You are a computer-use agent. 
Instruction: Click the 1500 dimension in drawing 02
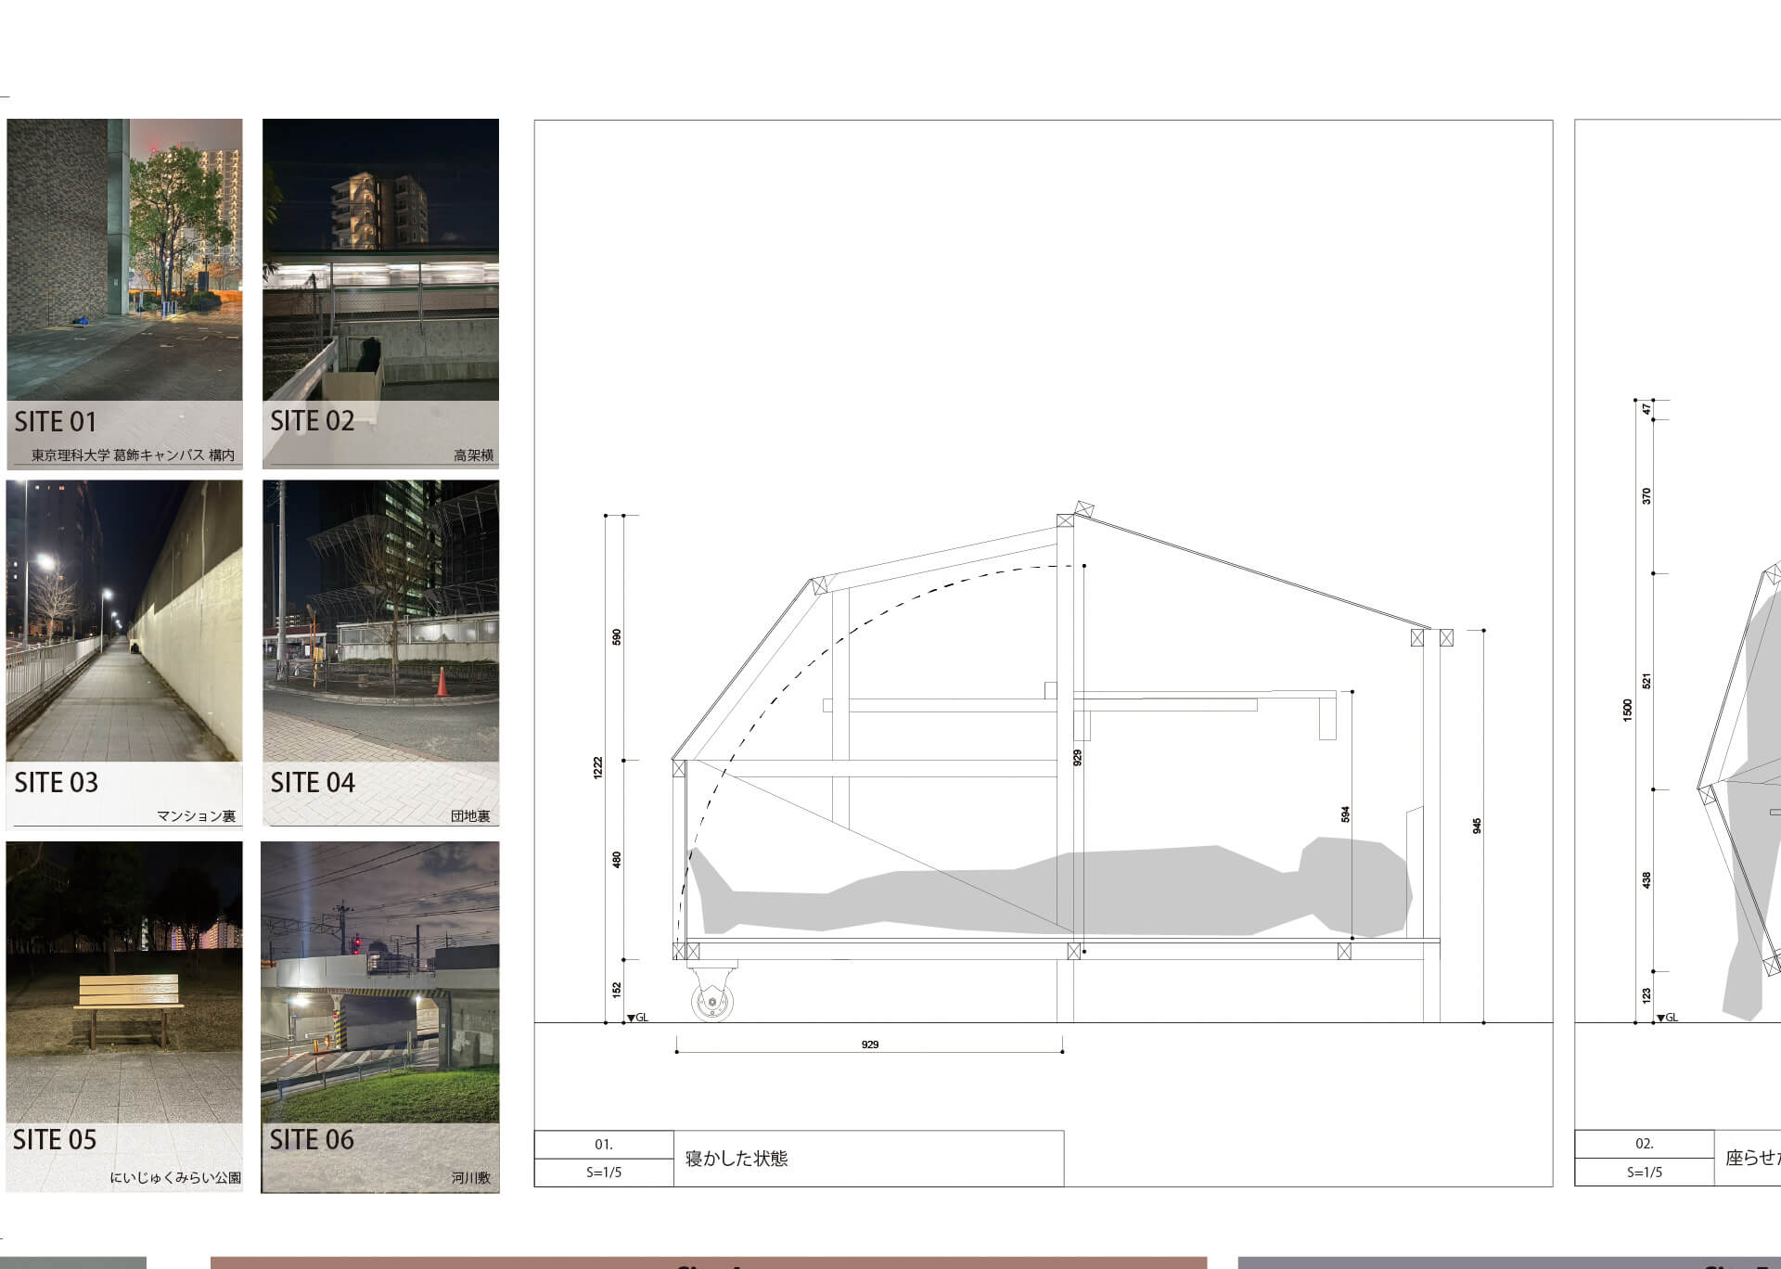(1627, 711)
